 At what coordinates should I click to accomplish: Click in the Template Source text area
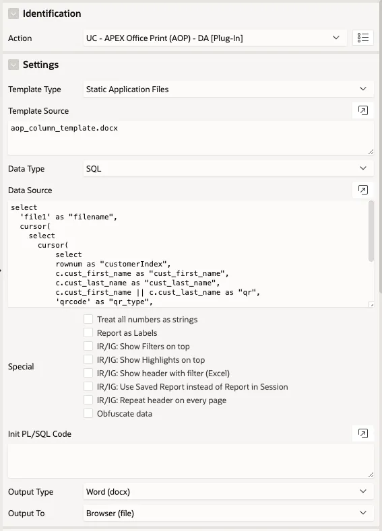(x=191, y=138)
